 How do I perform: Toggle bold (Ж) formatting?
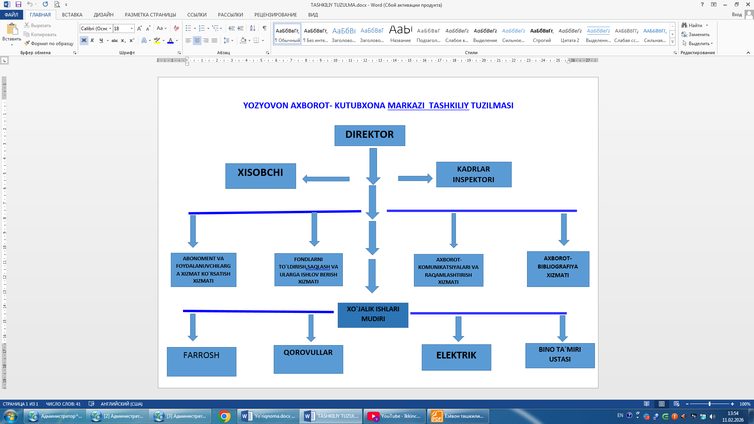point(84,40)
